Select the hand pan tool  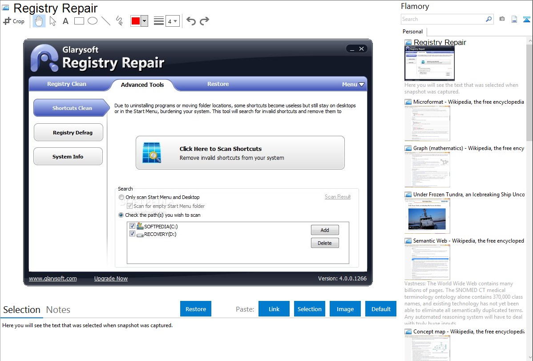pyautogui.click(x=39, y=21)
